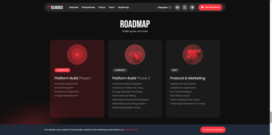
Task: Click Accept and Continue cookie button
Action: tap(213, 130)
